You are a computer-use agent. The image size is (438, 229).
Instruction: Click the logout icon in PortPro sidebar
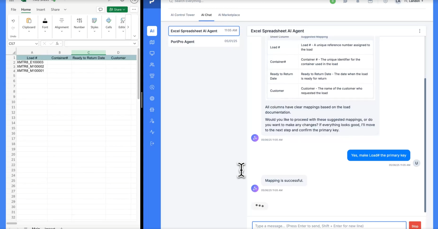coord(152,143)
